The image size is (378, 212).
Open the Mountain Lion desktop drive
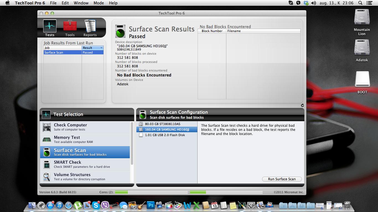[362, 17]
